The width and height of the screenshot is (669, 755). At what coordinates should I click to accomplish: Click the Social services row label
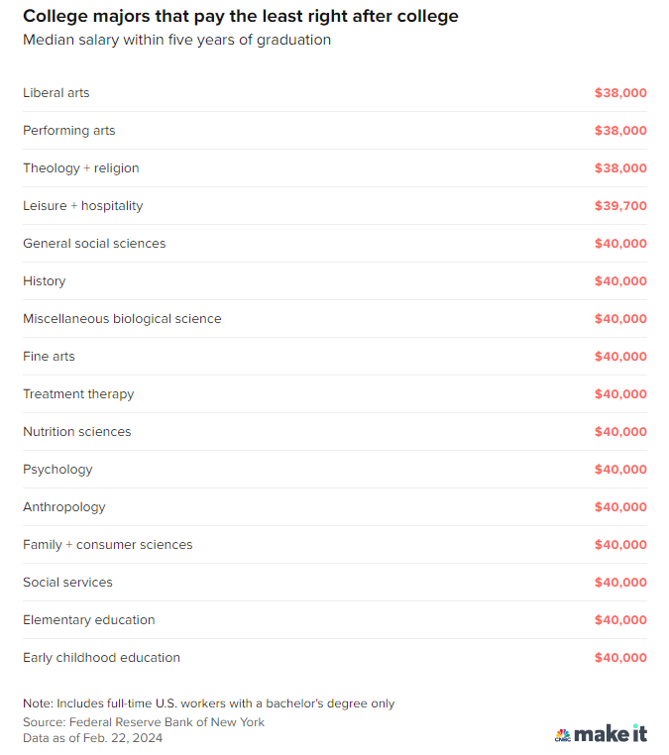pyautogui.click(x=68, y=583)
